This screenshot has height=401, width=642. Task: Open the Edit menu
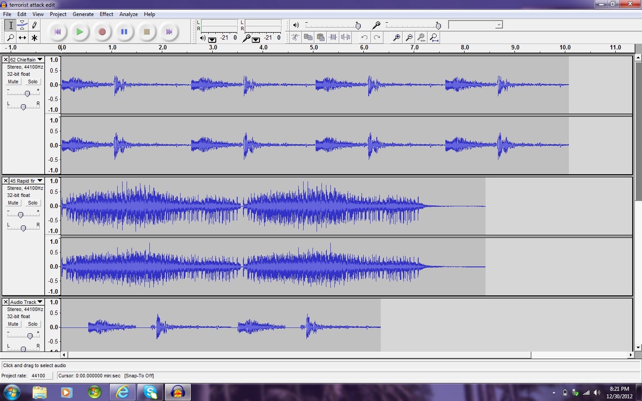tap(22, 14)
